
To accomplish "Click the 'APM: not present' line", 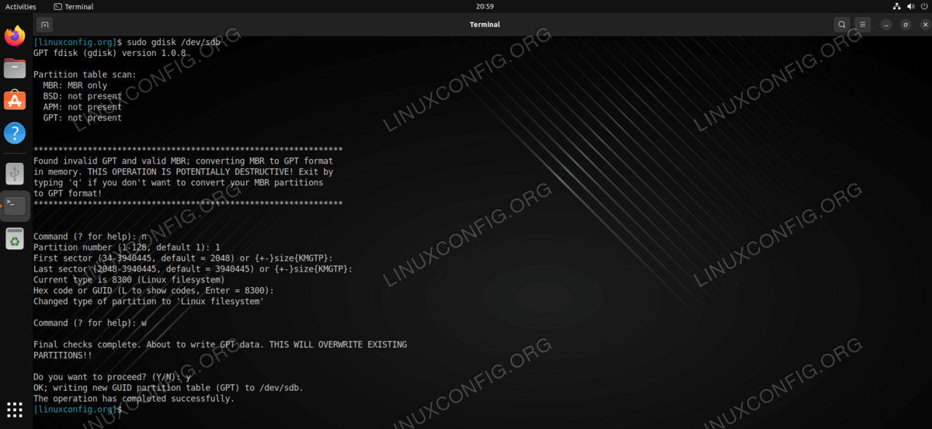I will [82, 107].
